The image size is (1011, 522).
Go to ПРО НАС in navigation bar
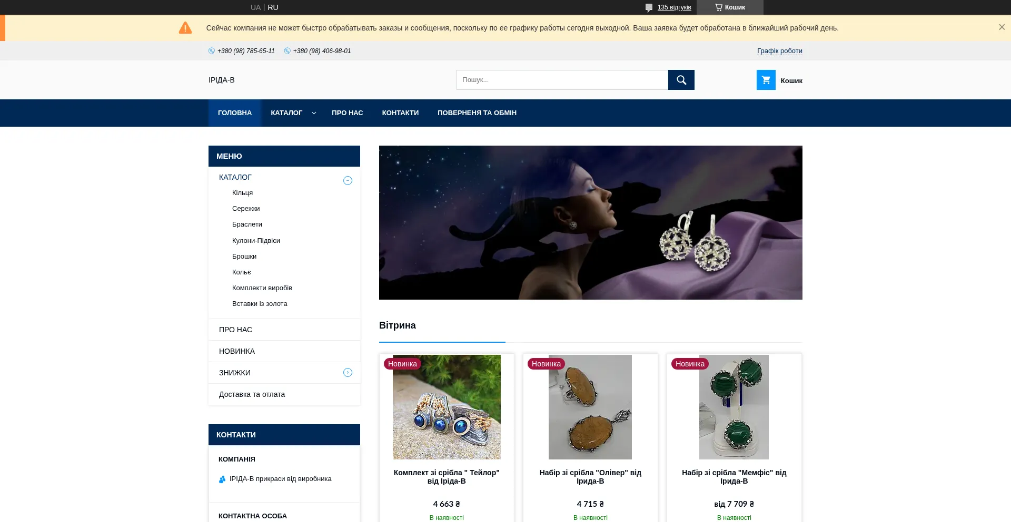347,113
